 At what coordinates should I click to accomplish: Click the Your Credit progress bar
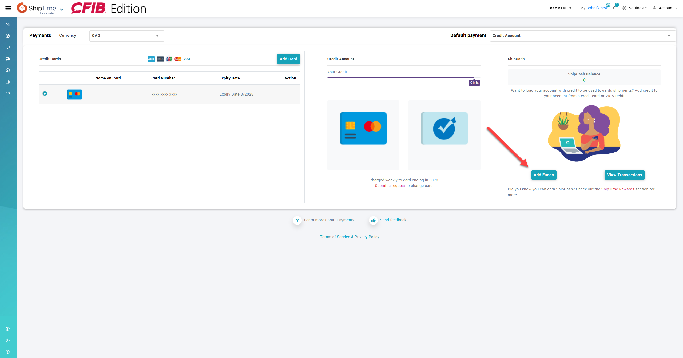tap(403, 78)
